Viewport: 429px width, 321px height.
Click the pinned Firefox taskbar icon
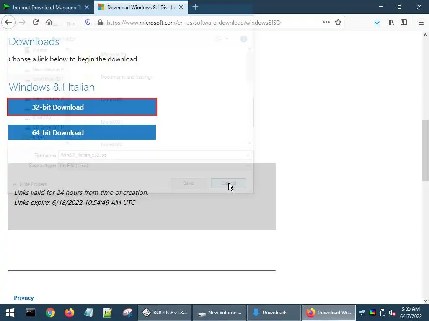pyautogui.click(x=69, y=313)
